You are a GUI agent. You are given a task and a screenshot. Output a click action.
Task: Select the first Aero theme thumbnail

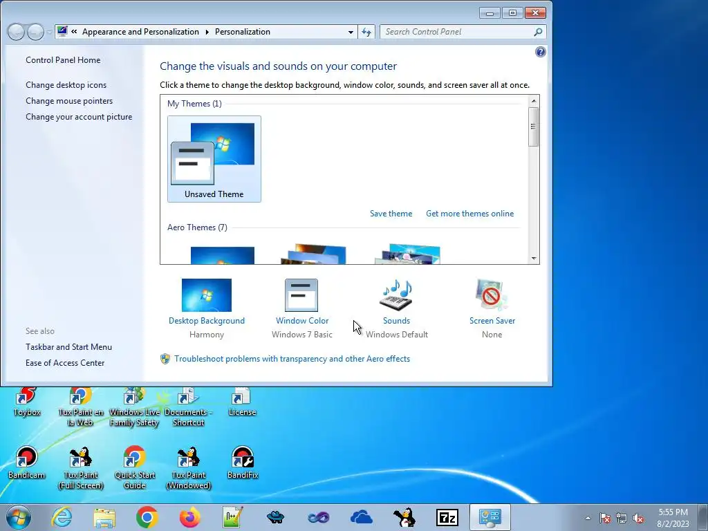tap(222, 256)
